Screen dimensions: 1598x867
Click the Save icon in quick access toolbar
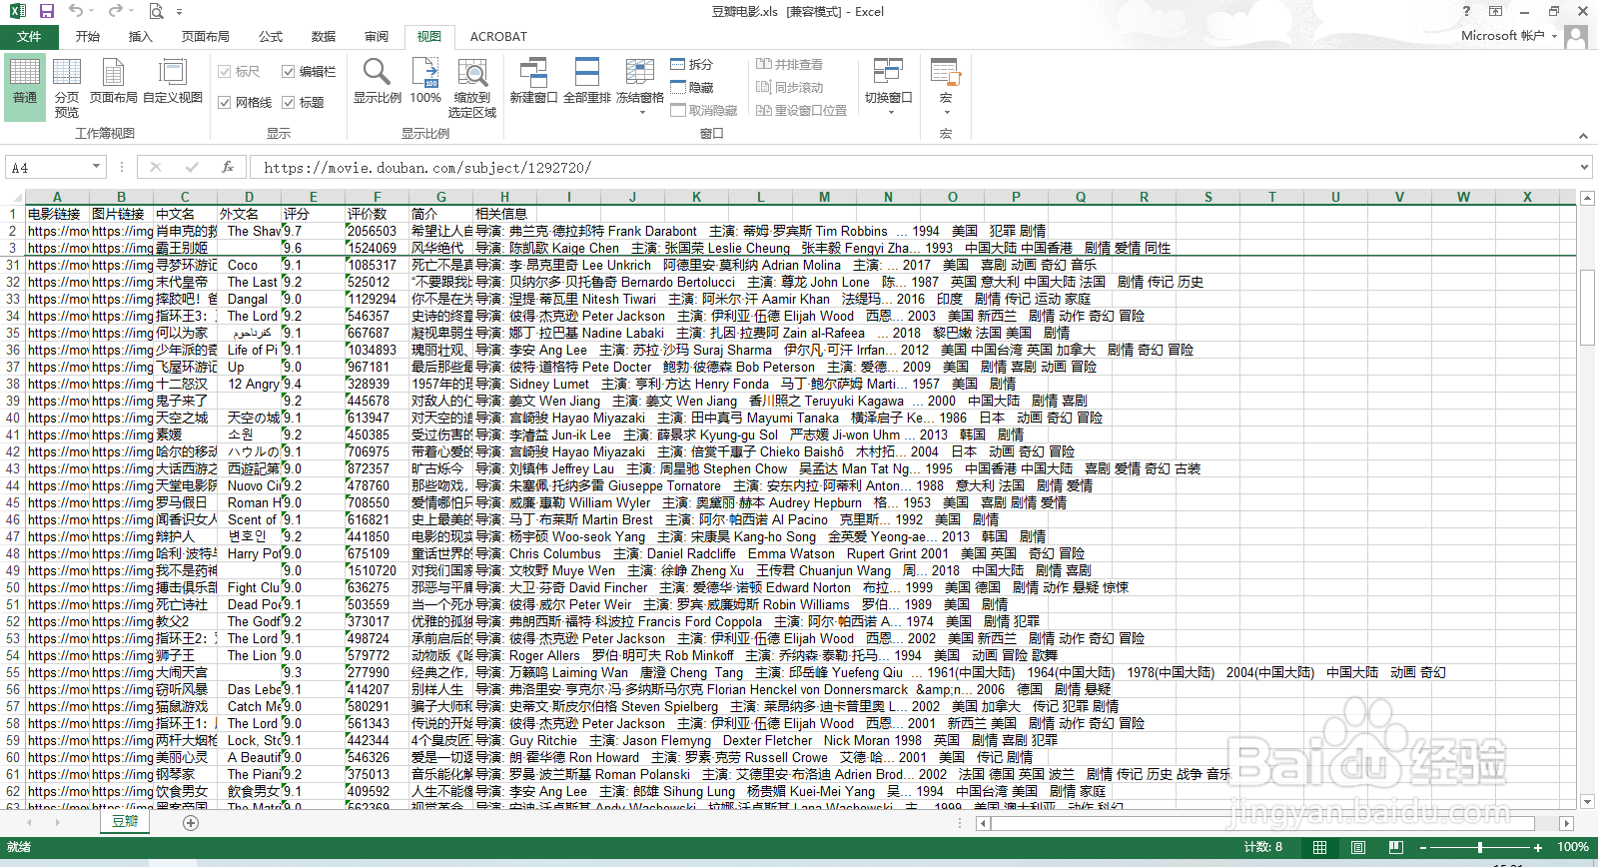[46, 11]
